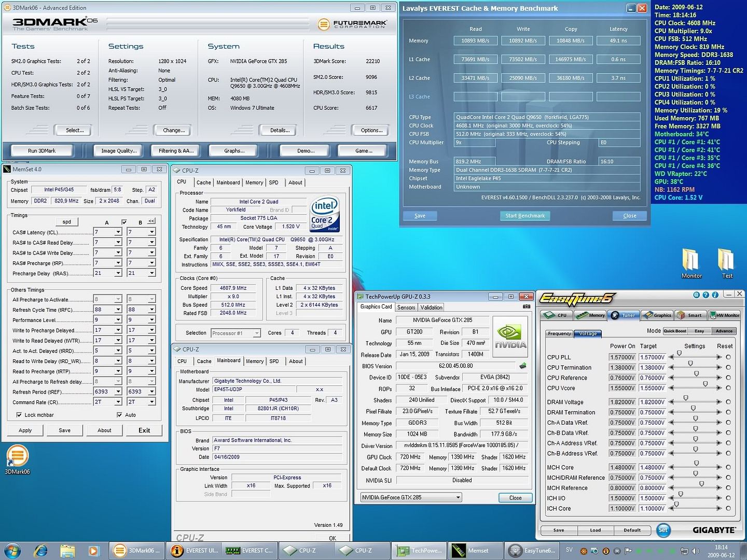Click Run 3DMark button
This screenshot has width=747, height=560.
tap(42, 151)
